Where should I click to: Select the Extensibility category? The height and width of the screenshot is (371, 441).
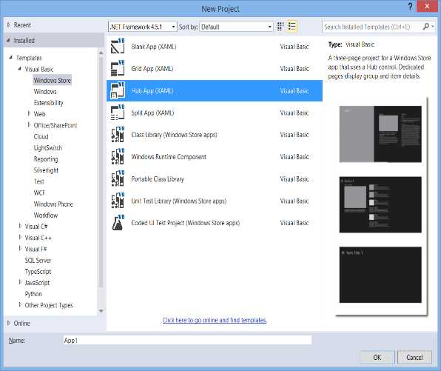(48, 103)
